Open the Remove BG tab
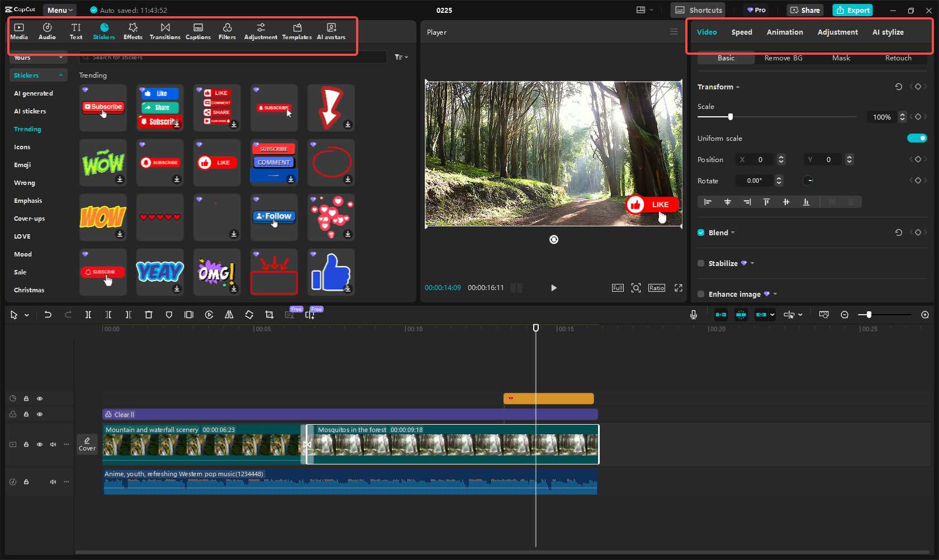 (x=783, y=58)
